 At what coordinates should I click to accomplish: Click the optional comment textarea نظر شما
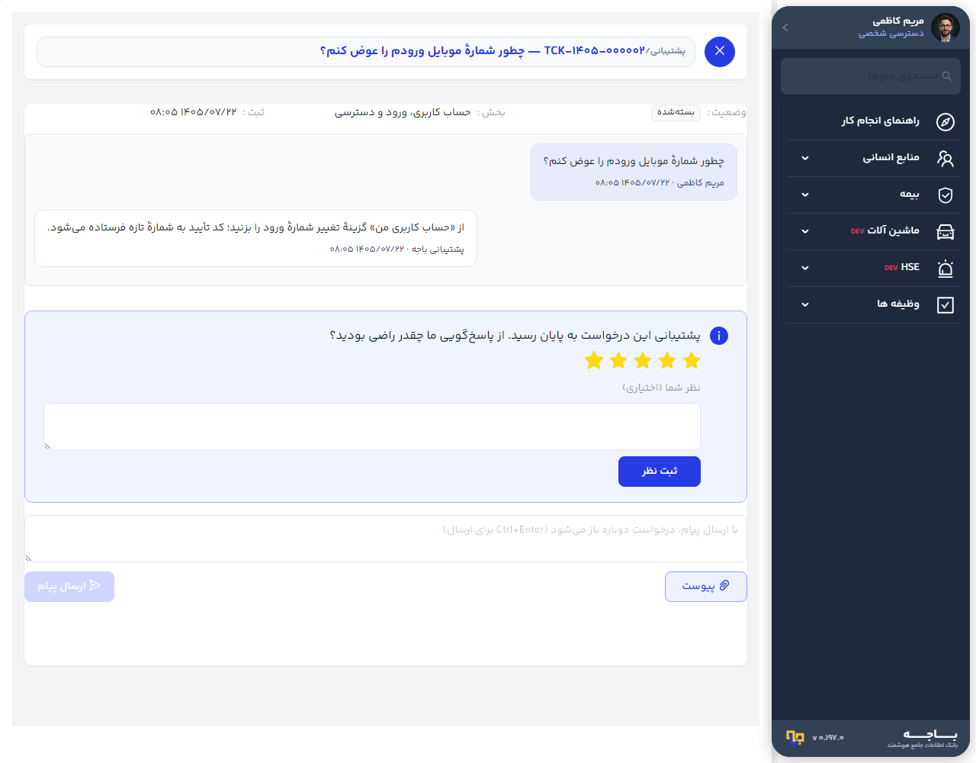(x=372, y=427)
